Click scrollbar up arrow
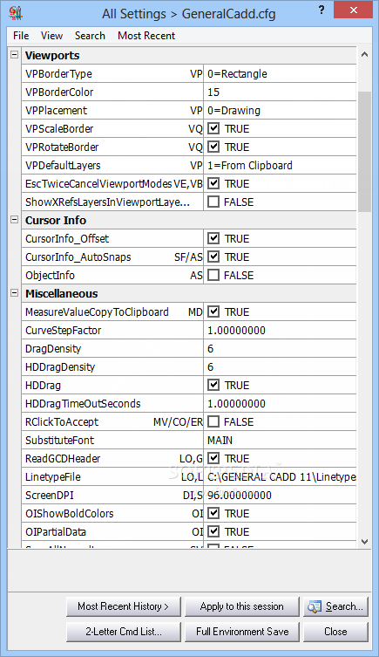Screen dimensions: 379x657 point(364,54)
